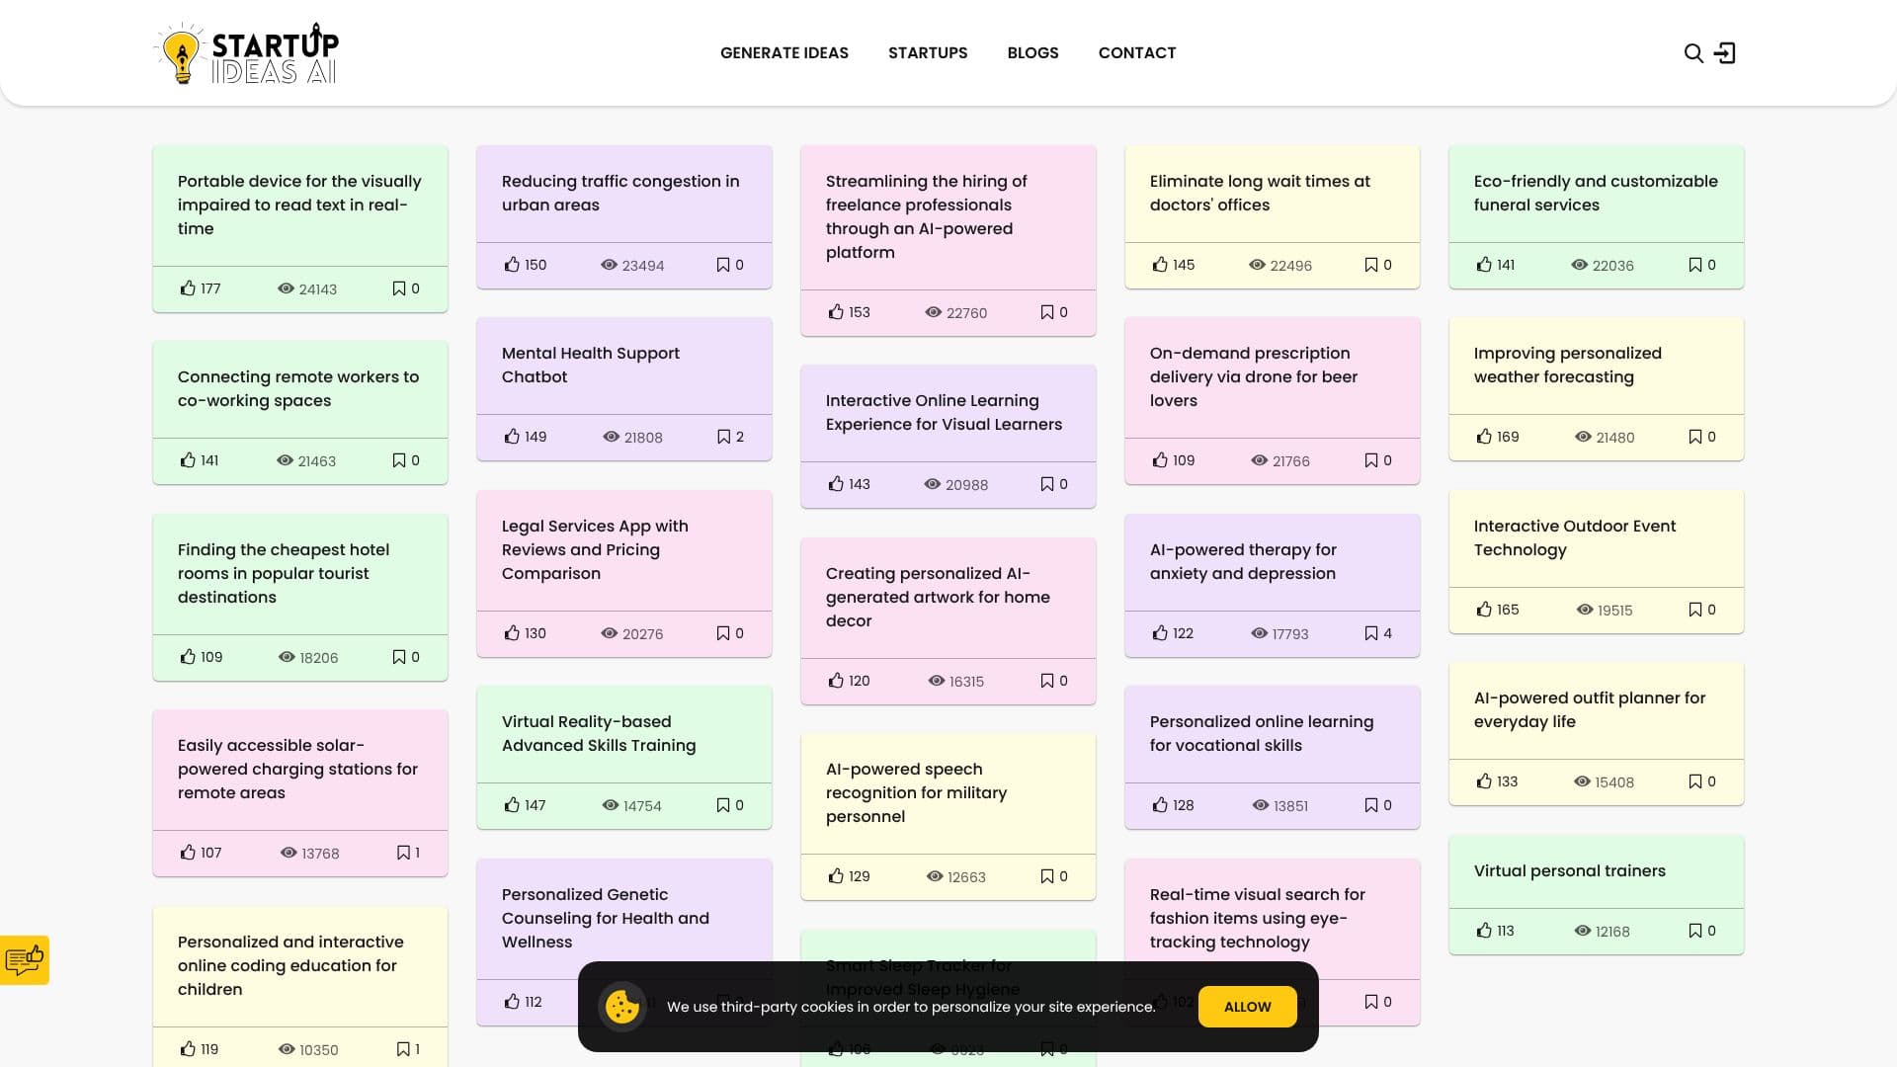
Task: Click the 169 likes count on weather forecasting
Action: tap(1508, 437)
